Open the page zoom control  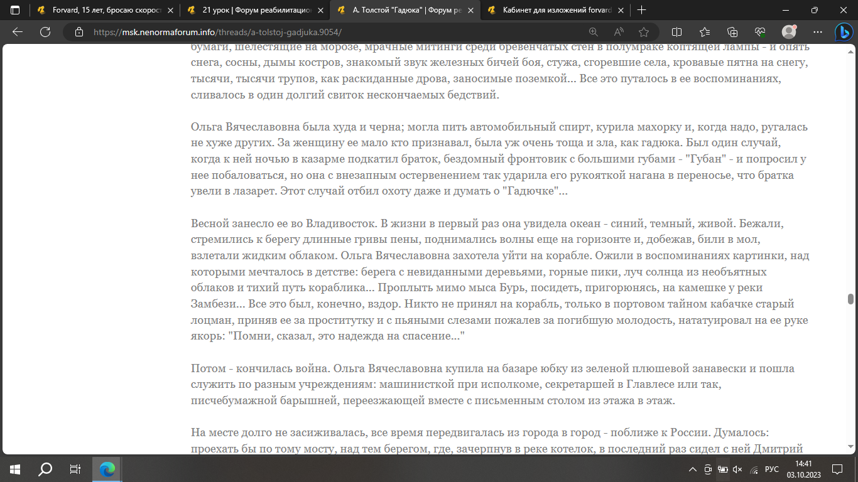coord(594,32)
